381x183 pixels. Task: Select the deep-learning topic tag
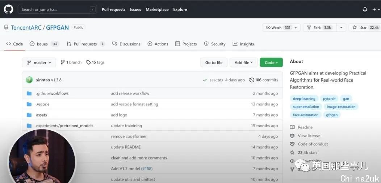coord(304,99)
